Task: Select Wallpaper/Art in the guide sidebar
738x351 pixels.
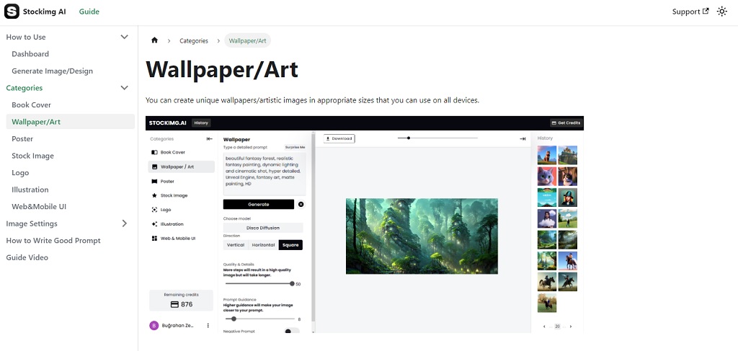Action: point(70,122)
